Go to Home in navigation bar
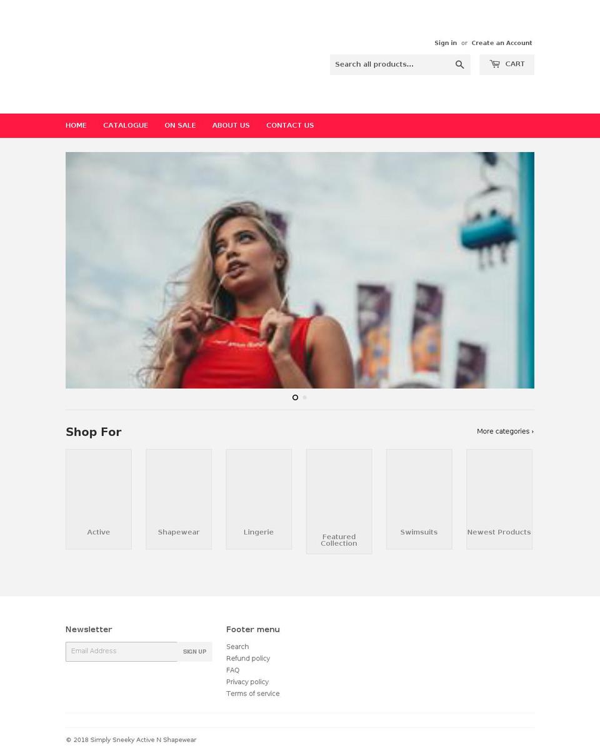The width and height of the screenshot is (600, 748). 76,126
